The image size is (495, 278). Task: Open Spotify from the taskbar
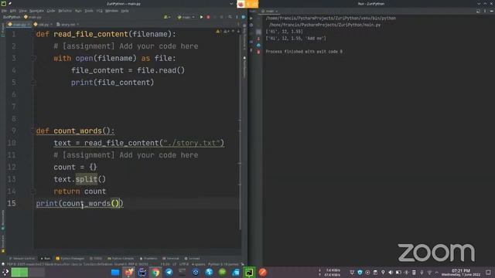(x=222, y=273)
